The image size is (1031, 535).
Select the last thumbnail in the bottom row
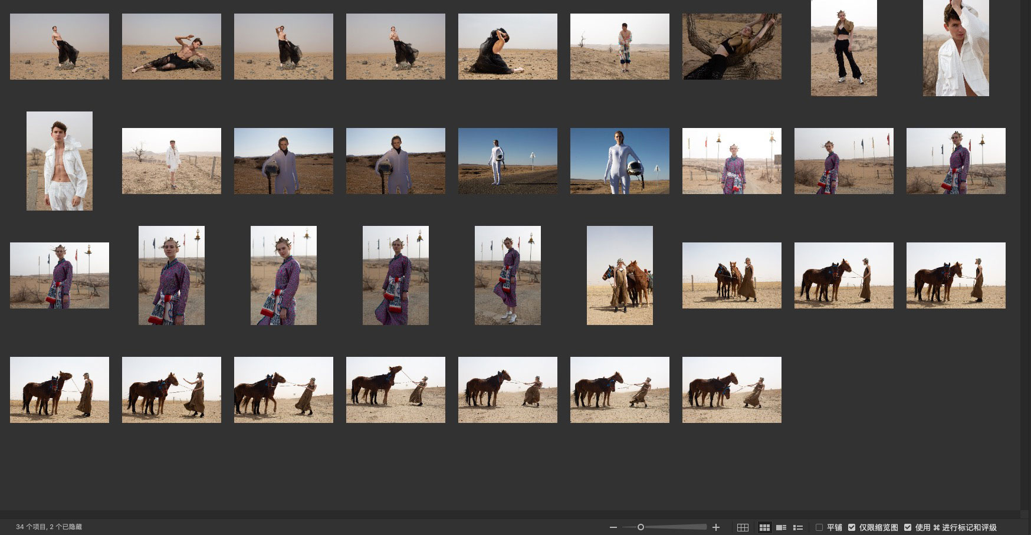(732, 390)
